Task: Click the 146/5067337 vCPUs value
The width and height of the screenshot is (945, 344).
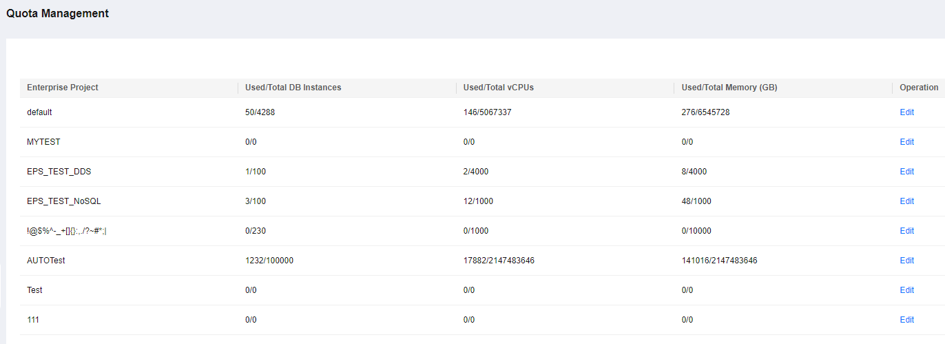Action: click(x=488, y=112)
